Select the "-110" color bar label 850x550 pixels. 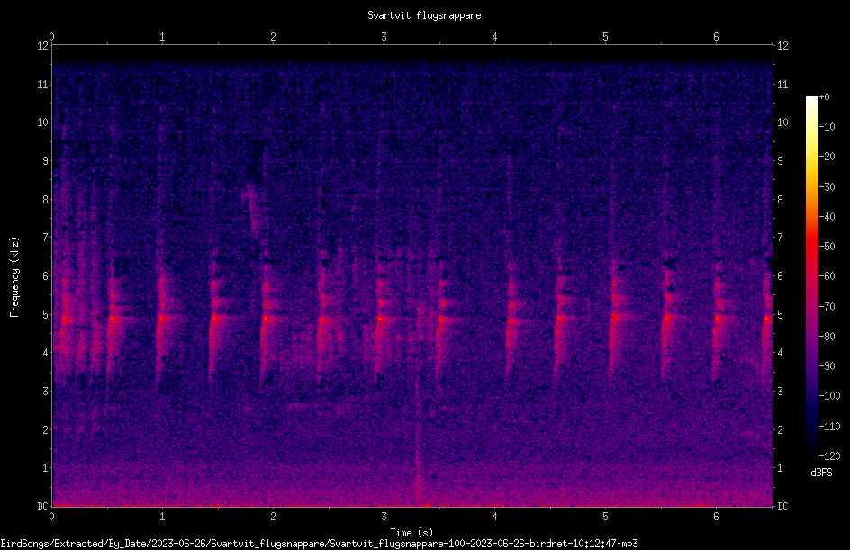click(x=830, y=427)
